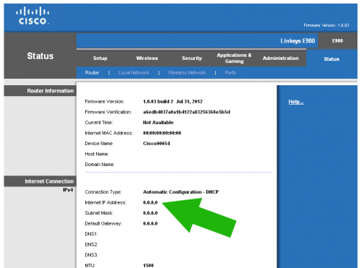Screen dimensions: 361x268
Task: Open the Wireless Network sub-tab
Action: (x=187, y=73)
